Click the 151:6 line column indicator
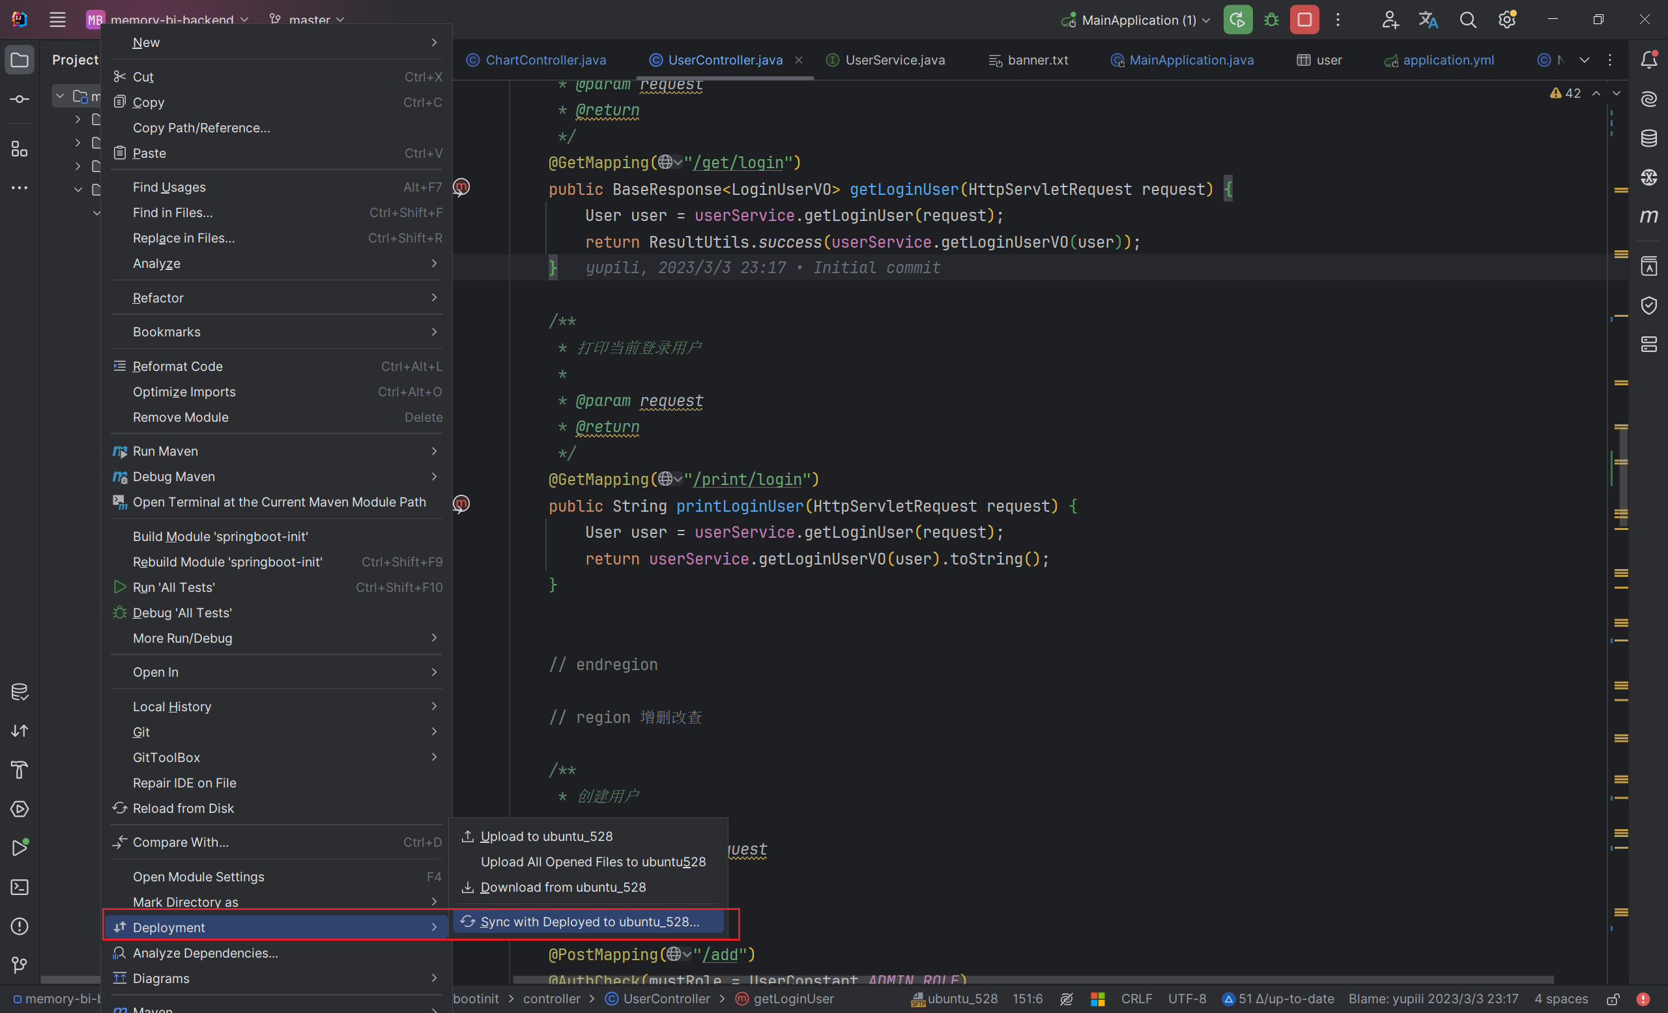The image size is (1668, 1013). click(x=1028, y=999)
